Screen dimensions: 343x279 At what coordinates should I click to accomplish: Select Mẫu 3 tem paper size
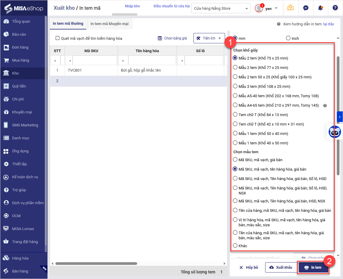click(x=235, y=86)
